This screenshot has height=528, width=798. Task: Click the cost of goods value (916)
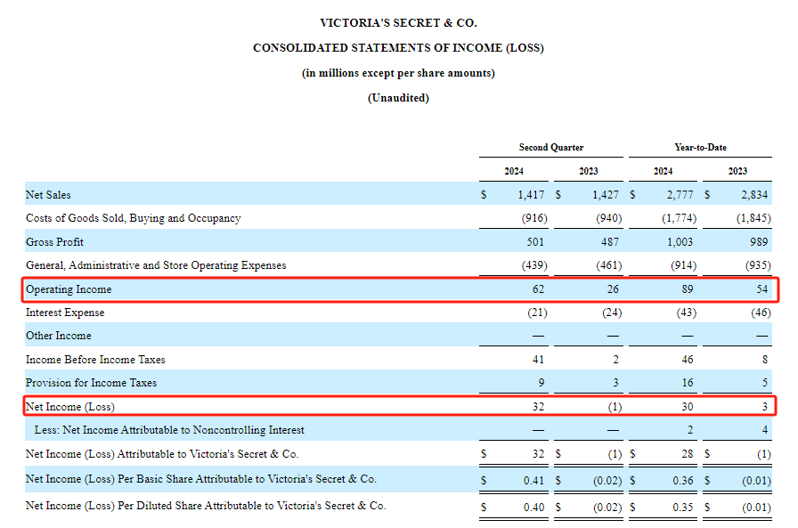pos(534,218)
